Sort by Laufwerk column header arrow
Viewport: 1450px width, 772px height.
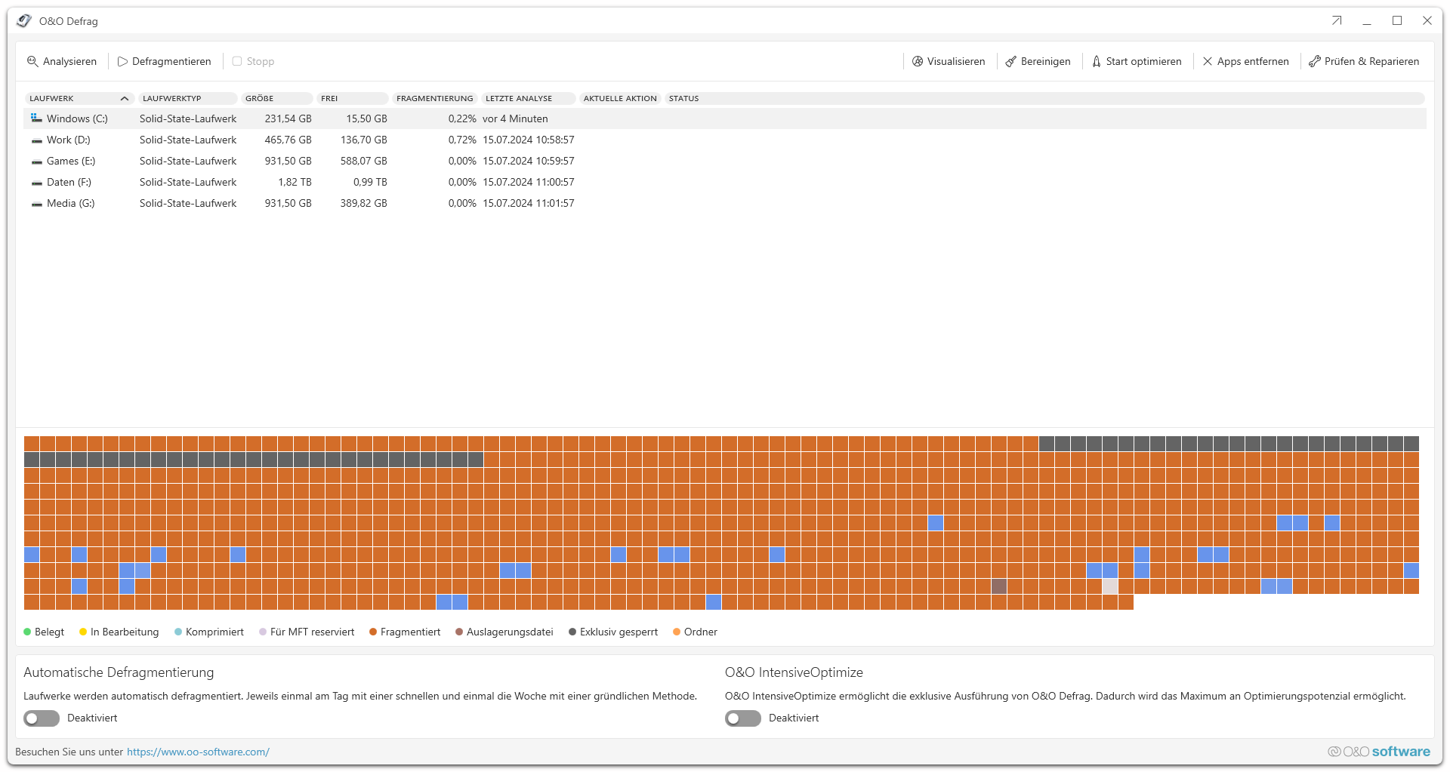125,98
